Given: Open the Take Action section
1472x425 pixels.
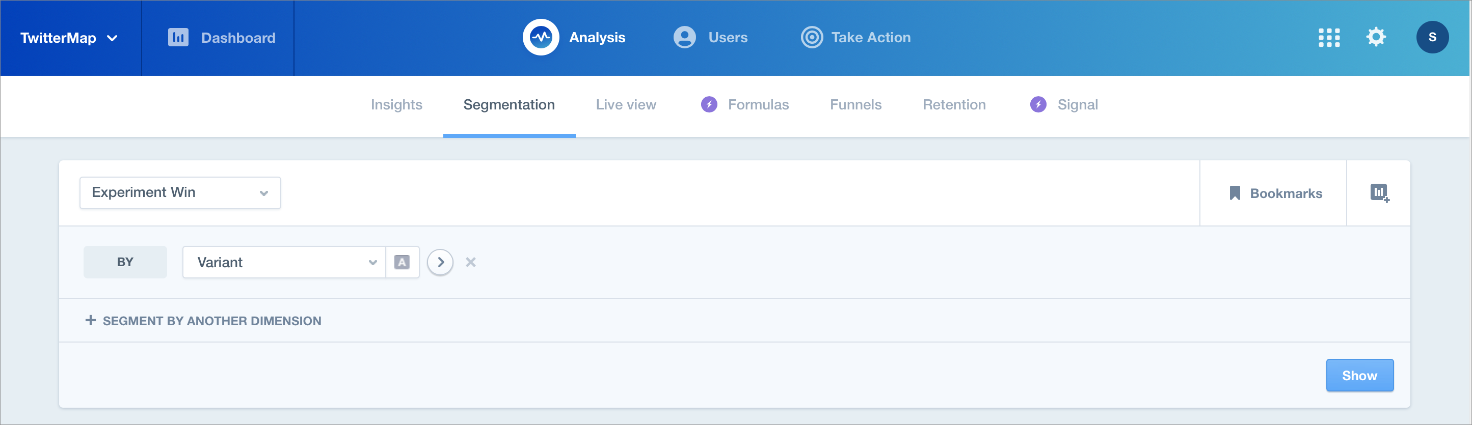Looking at the screenshot, I should (x=871, y=38).
